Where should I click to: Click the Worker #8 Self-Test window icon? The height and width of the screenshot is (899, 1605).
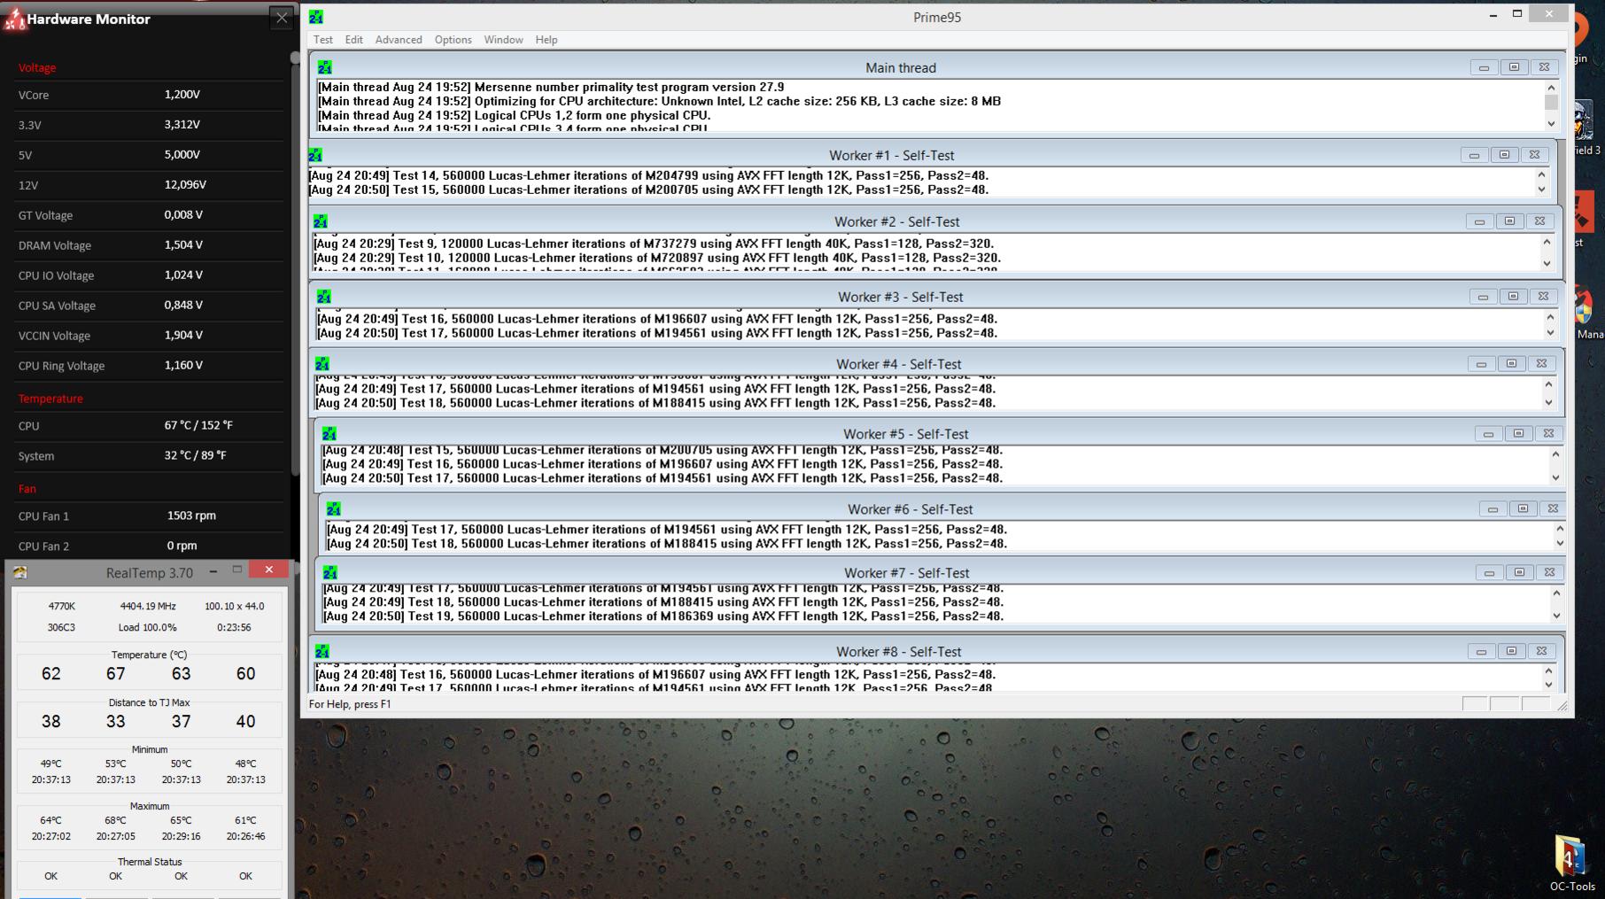pos(322,652)
